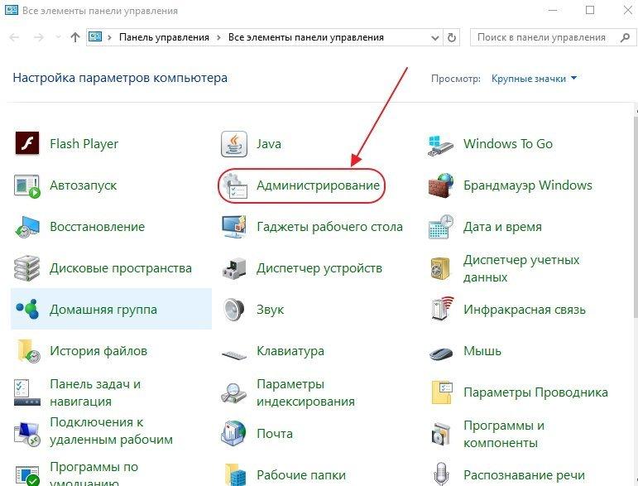Click the Автозапуск text label
The width and height of the screenshot is (638, 486).
click(x=83, y=185)
